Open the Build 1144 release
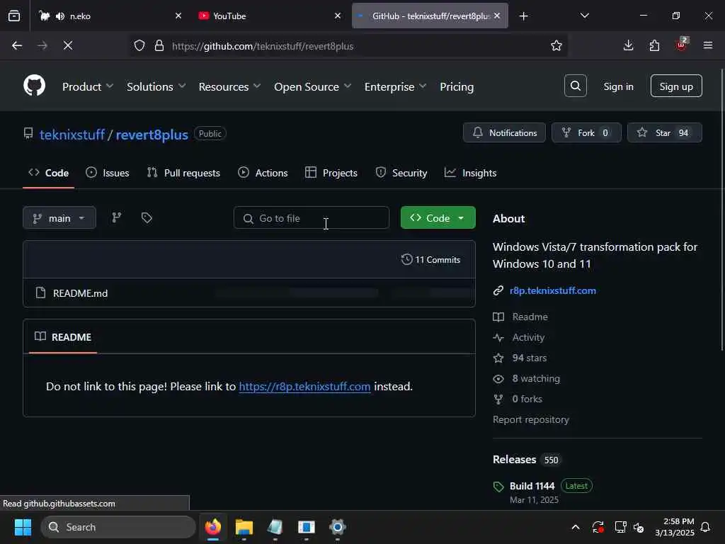The height and width of the screenshot is (544, 725). coord(532,486)
